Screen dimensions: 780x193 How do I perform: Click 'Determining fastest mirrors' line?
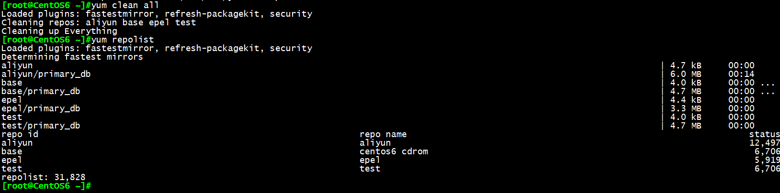(x=72, y=57)
